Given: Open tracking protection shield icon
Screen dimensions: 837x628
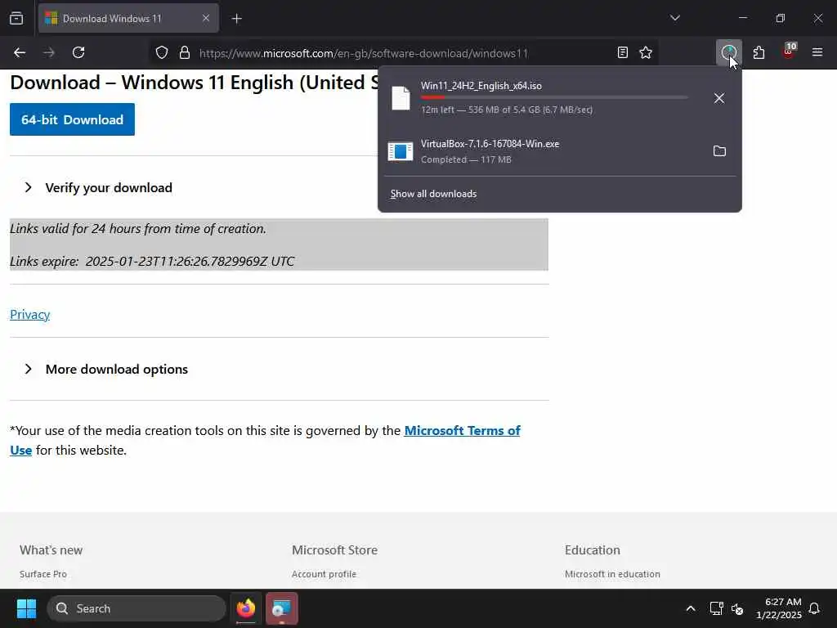Looking at the screenshot, I should click(162, 53).
